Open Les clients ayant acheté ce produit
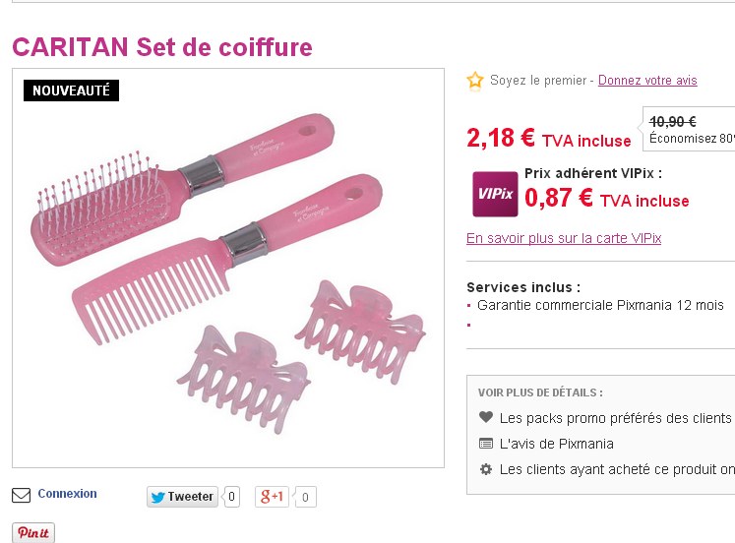The width and height of the screenshot is (735, 543). (x=617, y=469)
